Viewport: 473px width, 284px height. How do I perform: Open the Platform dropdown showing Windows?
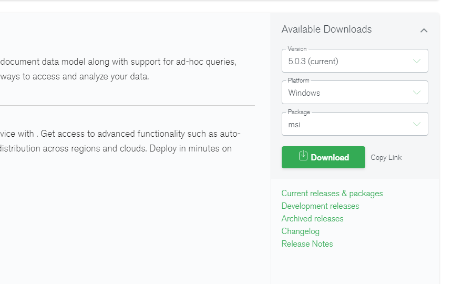355,93
